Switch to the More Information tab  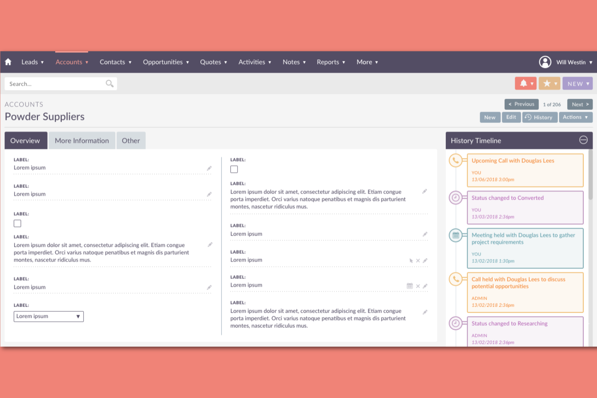(82, 140)
